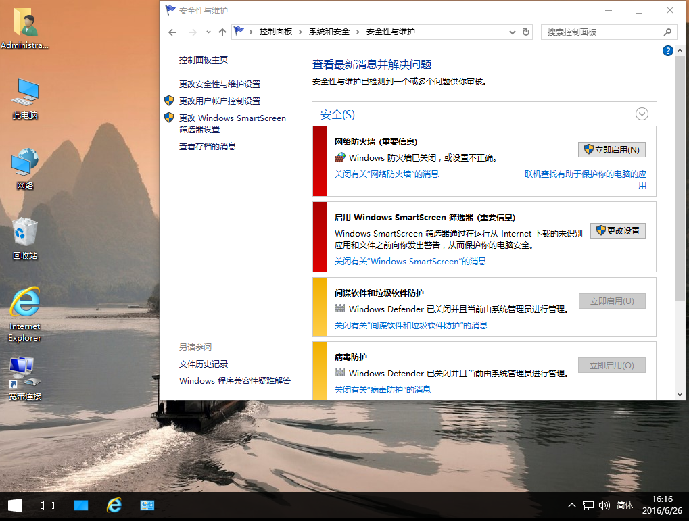Click the scrollbar up arrow
689x521 pixels.
click(x=680, y=51)
